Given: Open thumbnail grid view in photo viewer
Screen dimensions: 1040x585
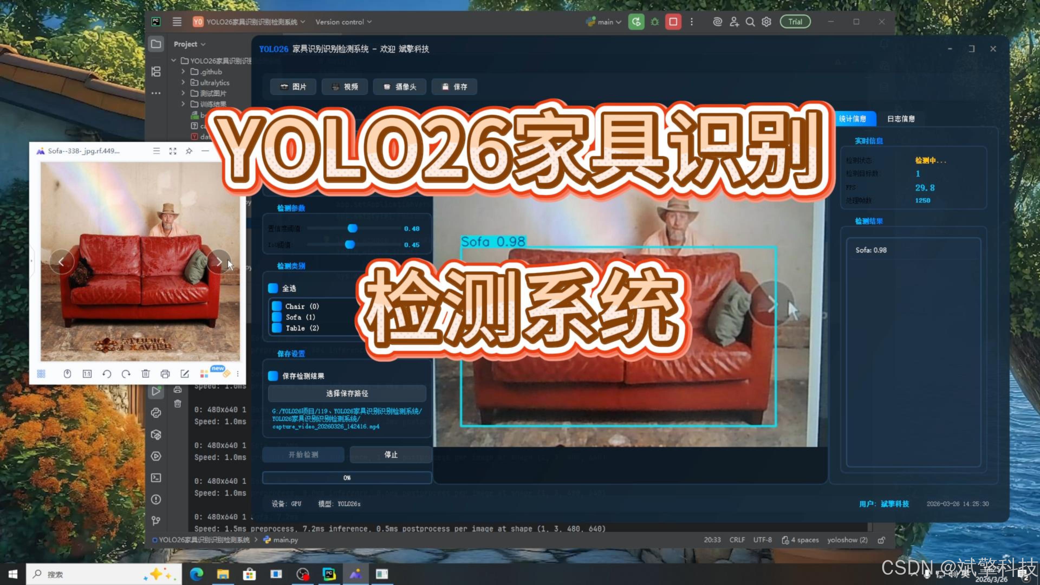Looking at the screenshot, I should click(x=41, y=374).
